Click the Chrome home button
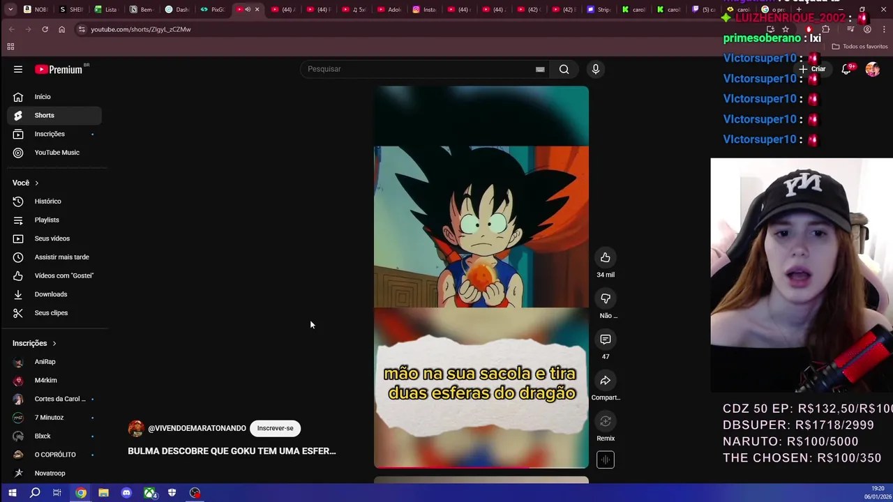Viewport: 893px width, 502px height. 61,29
